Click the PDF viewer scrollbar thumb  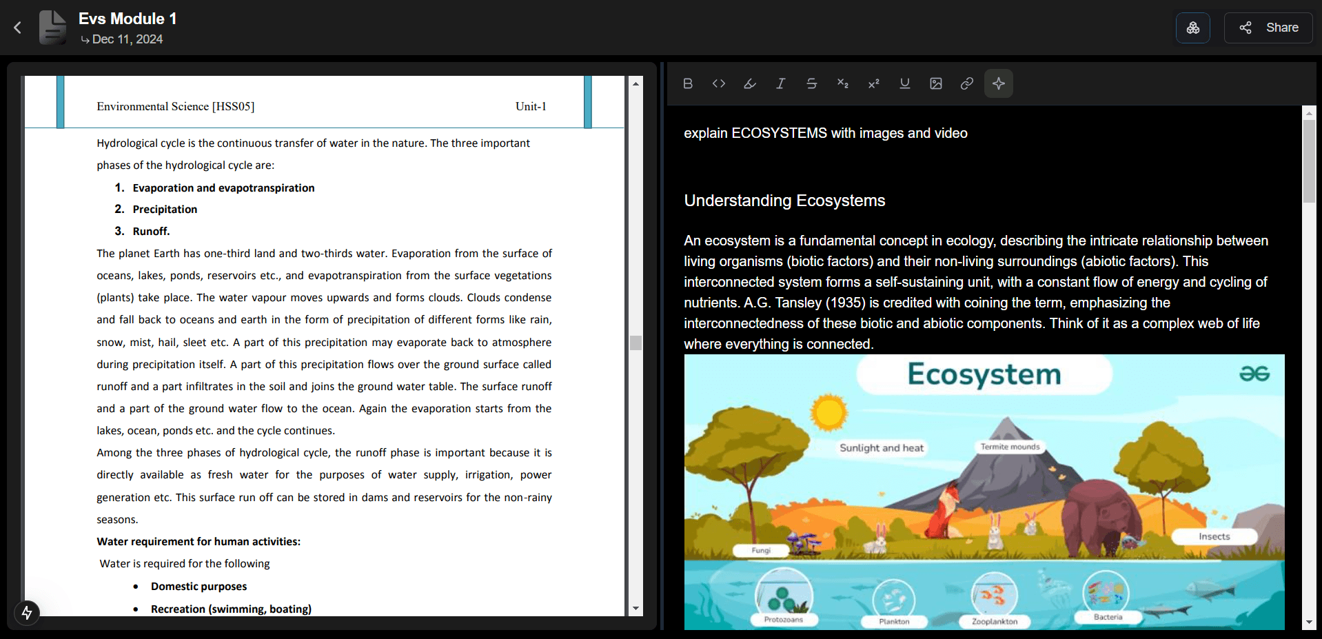635,343
